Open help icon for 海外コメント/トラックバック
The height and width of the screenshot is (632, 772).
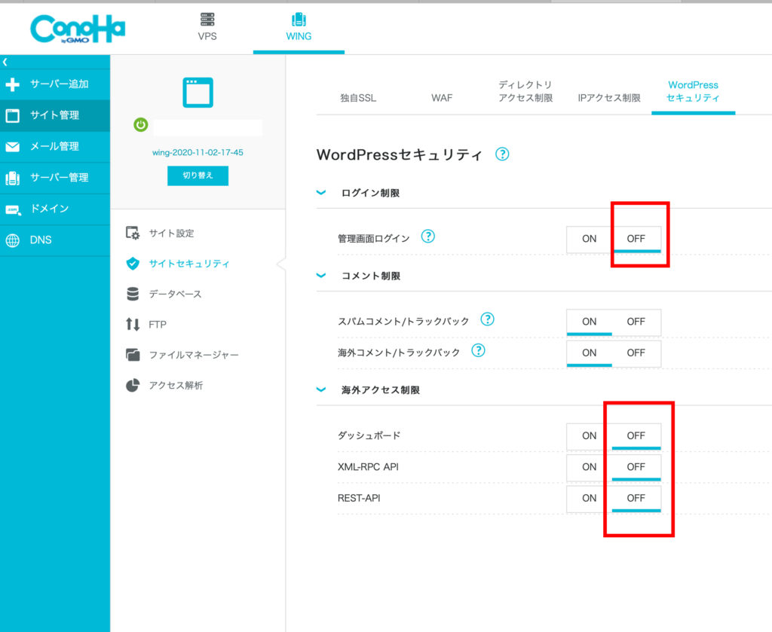click(478, 351)
